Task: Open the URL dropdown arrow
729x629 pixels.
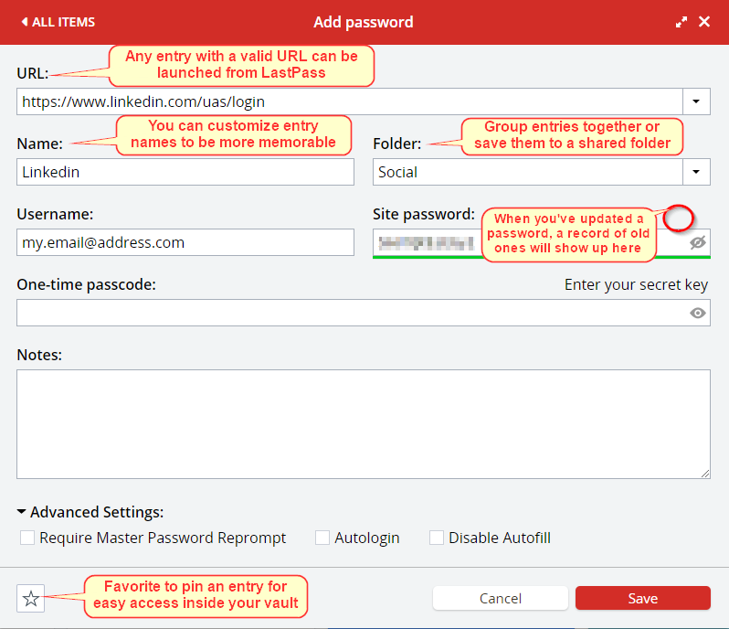Action: click(696, 101)
